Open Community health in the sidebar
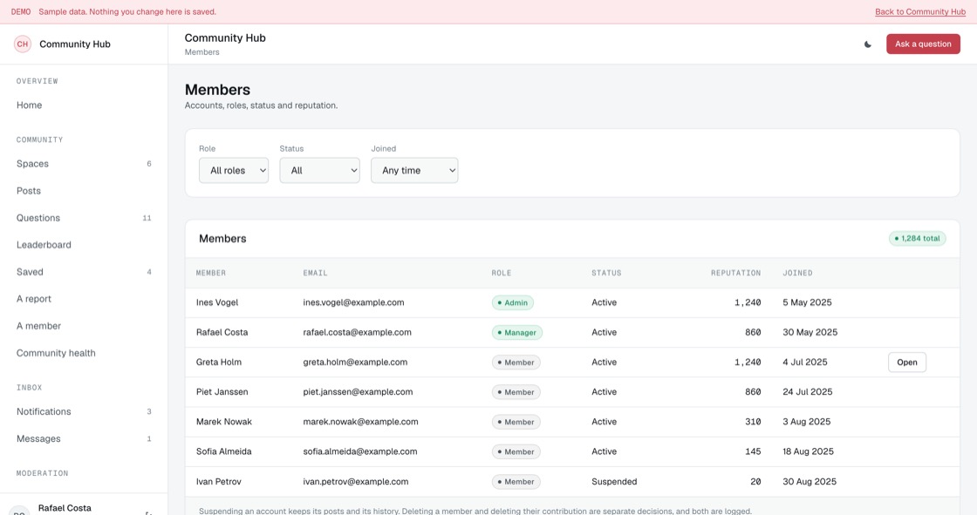This screenshot has height=515, width=977. tap(84, 353)
